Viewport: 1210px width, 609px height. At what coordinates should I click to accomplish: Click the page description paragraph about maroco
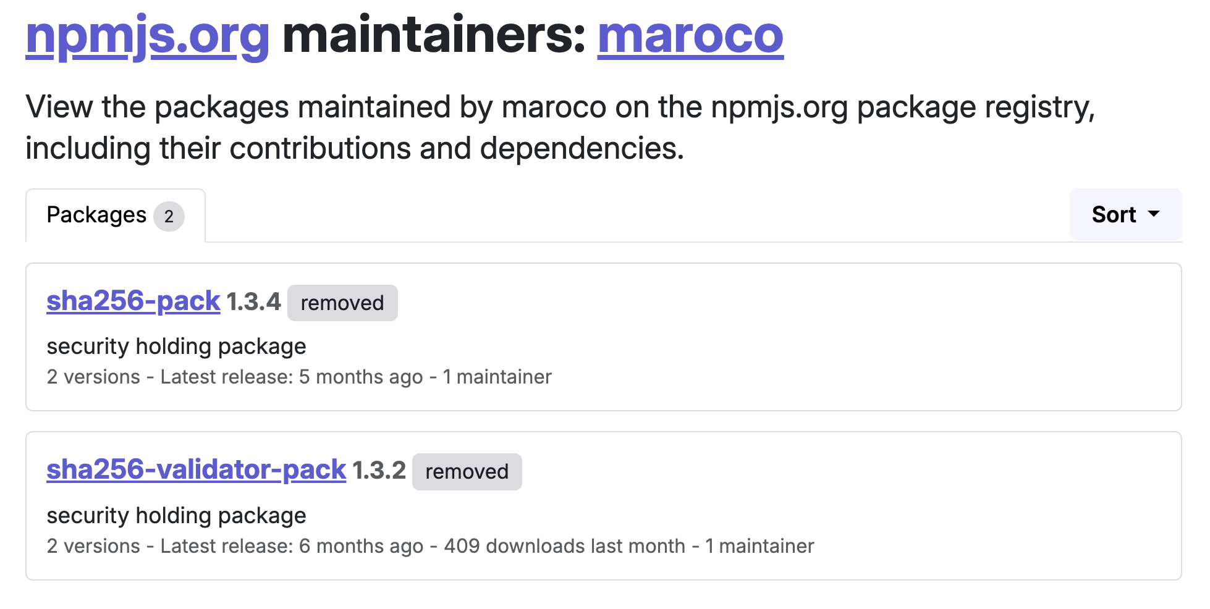click(560, 127)
